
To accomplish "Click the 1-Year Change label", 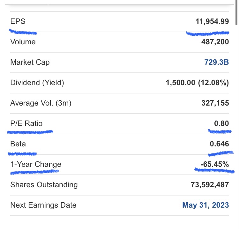I will [x=36, y=164].
